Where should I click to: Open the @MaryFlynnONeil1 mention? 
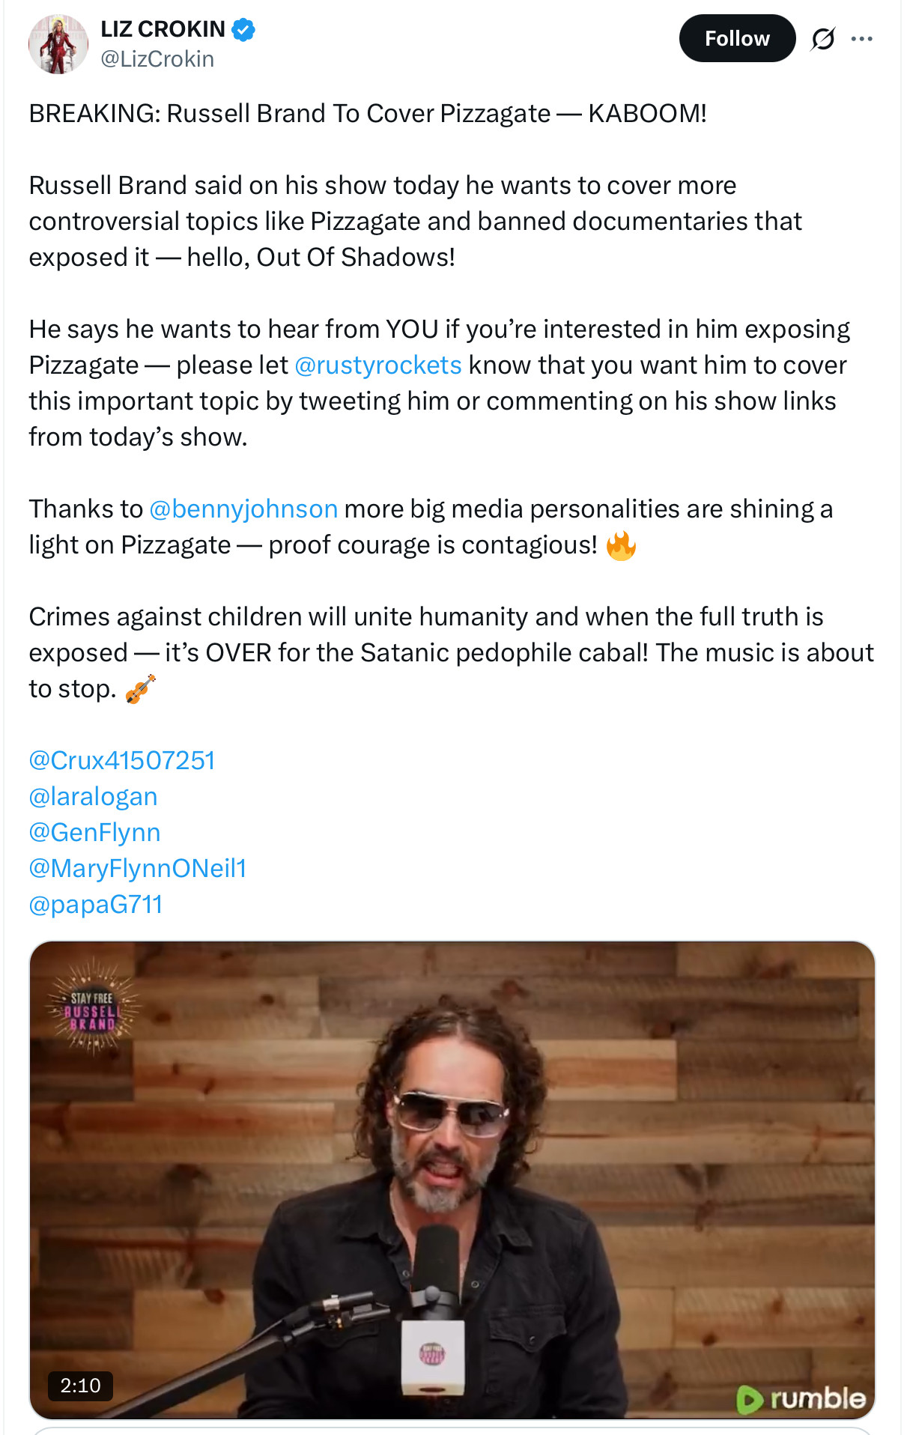(x=138, y=869)
